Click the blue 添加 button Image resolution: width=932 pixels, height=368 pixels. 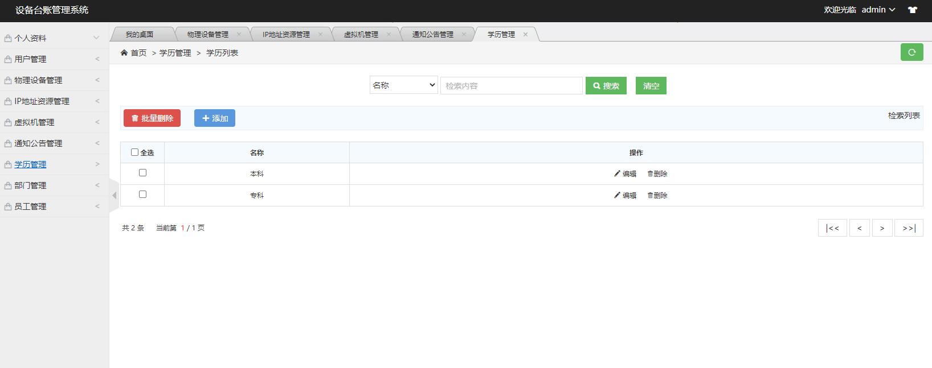tap(215, 118)
